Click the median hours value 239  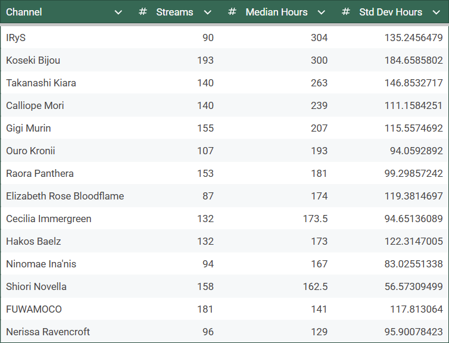[x=319, y=105]
